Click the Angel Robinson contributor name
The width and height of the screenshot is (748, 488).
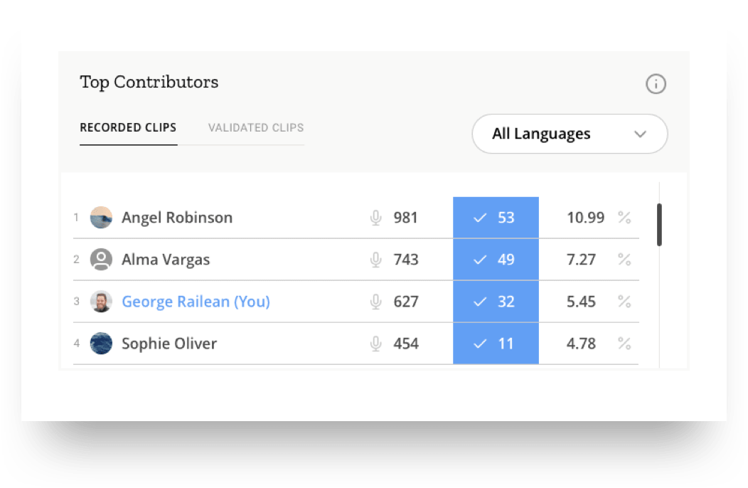[177, 218]
